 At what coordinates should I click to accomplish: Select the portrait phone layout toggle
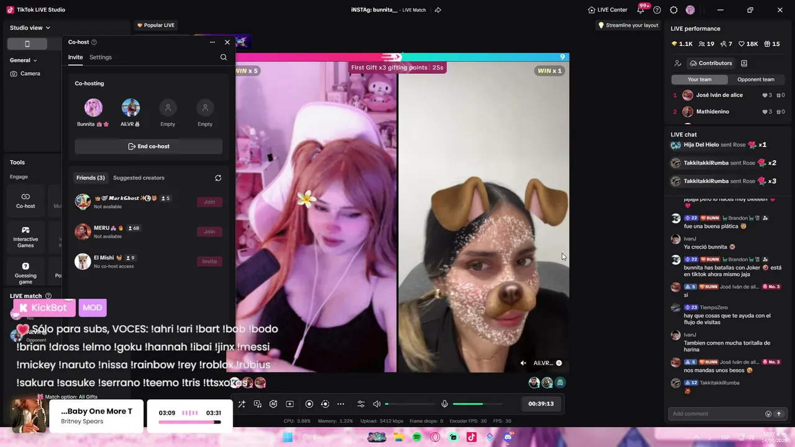click(27, 43)
